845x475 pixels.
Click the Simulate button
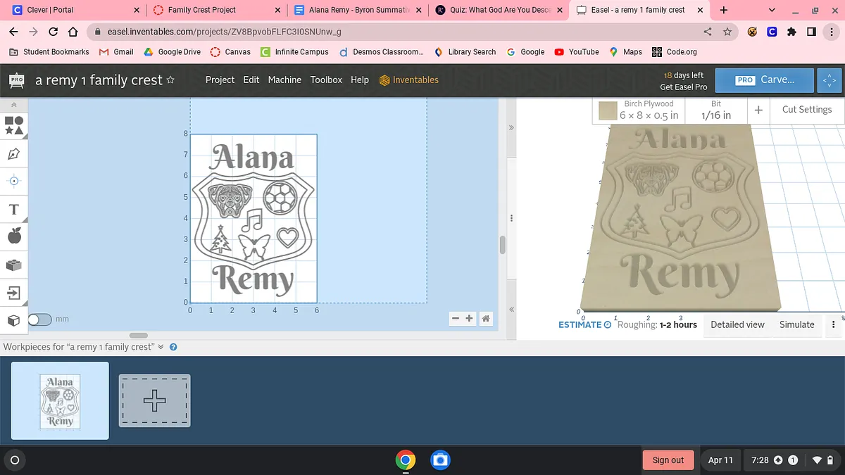click(797, 324)
